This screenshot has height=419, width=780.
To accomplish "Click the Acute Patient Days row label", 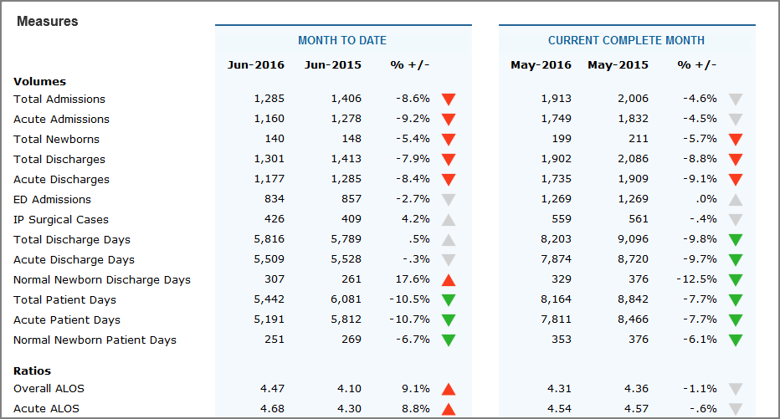I will tap(67, 319).
